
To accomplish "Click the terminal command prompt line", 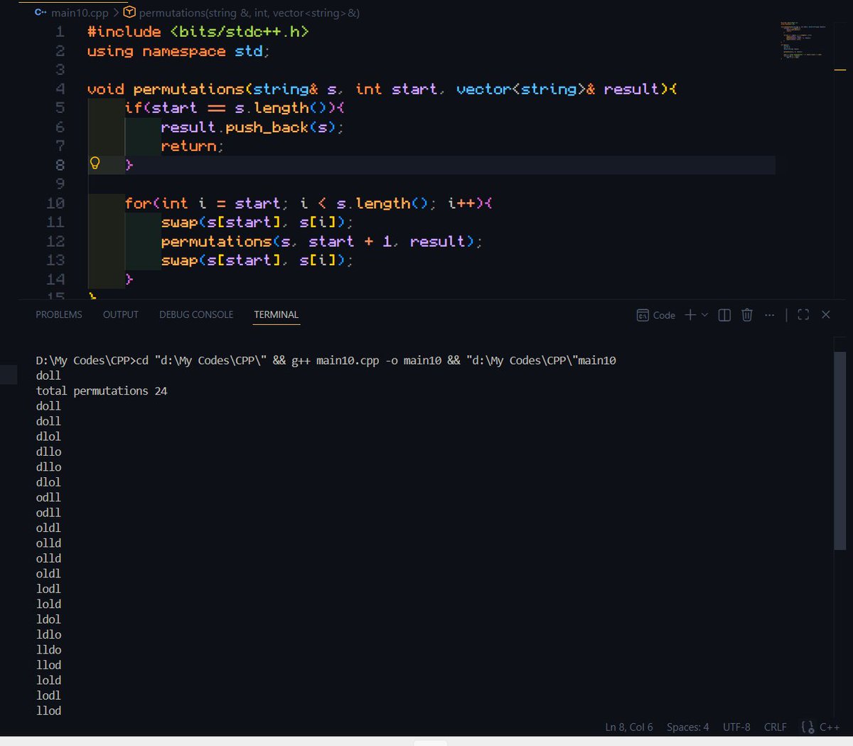I will (326, 361).
